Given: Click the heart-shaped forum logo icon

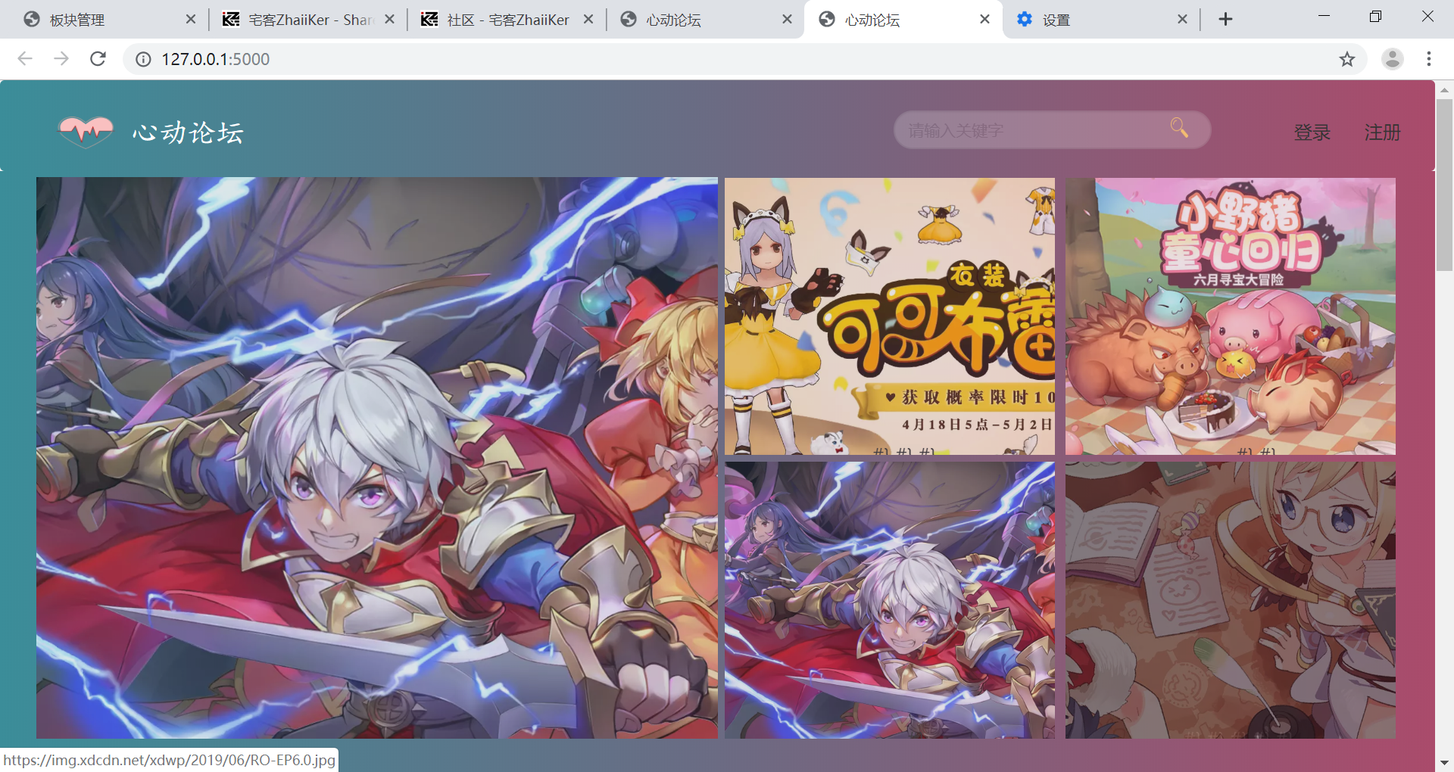Looking at the screenshot, I should pyautogui.click(x=85, y=132).
